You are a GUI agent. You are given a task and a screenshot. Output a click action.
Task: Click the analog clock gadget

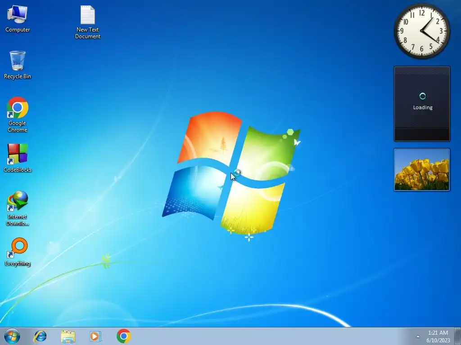point(421,31)
